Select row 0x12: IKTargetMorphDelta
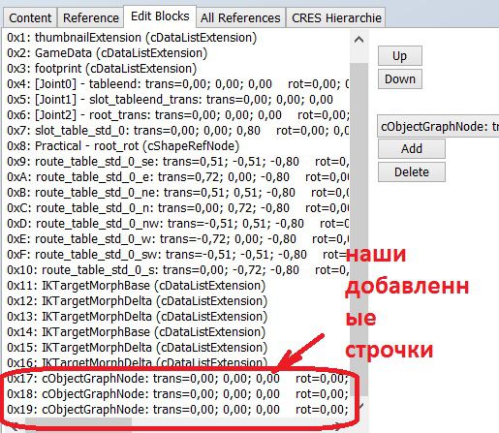Image resolution: width=499 pixels, height=433 pixels. click(x=176, y=301)
